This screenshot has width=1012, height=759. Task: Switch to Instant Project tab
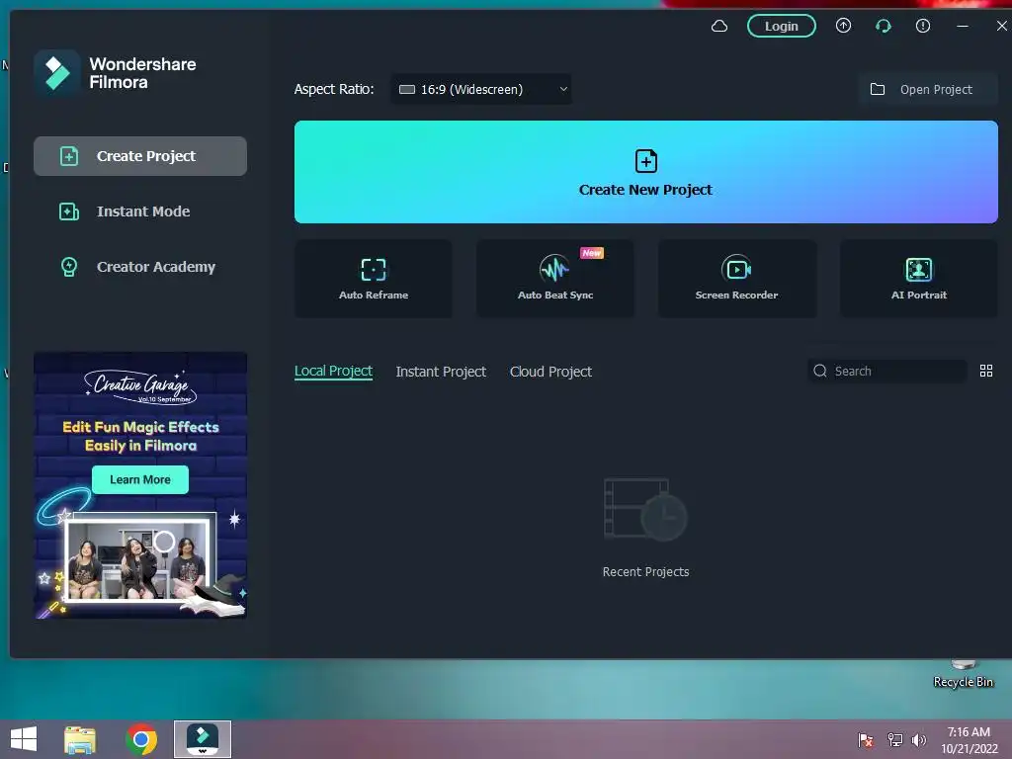[x=441, y=372]
